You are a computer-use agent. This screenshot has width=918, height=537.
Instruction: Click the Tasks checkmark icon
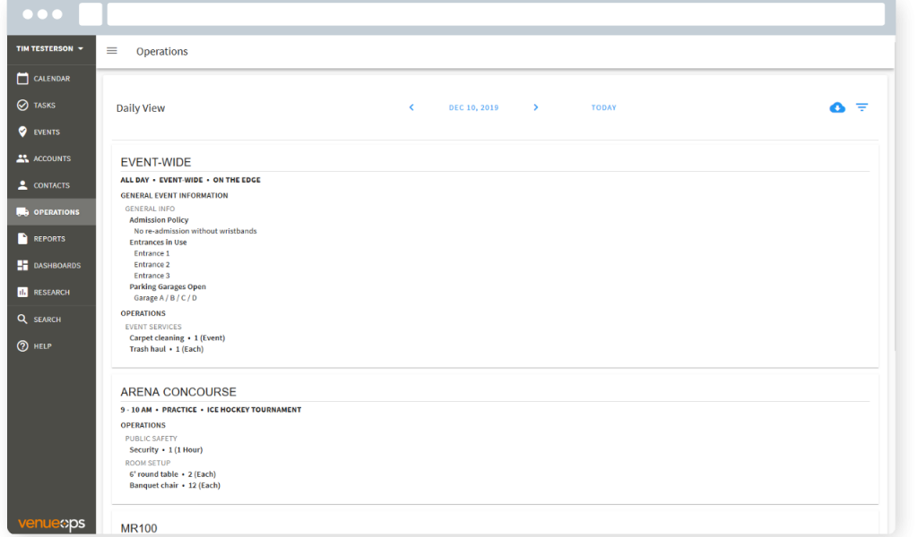pos(22,106)
